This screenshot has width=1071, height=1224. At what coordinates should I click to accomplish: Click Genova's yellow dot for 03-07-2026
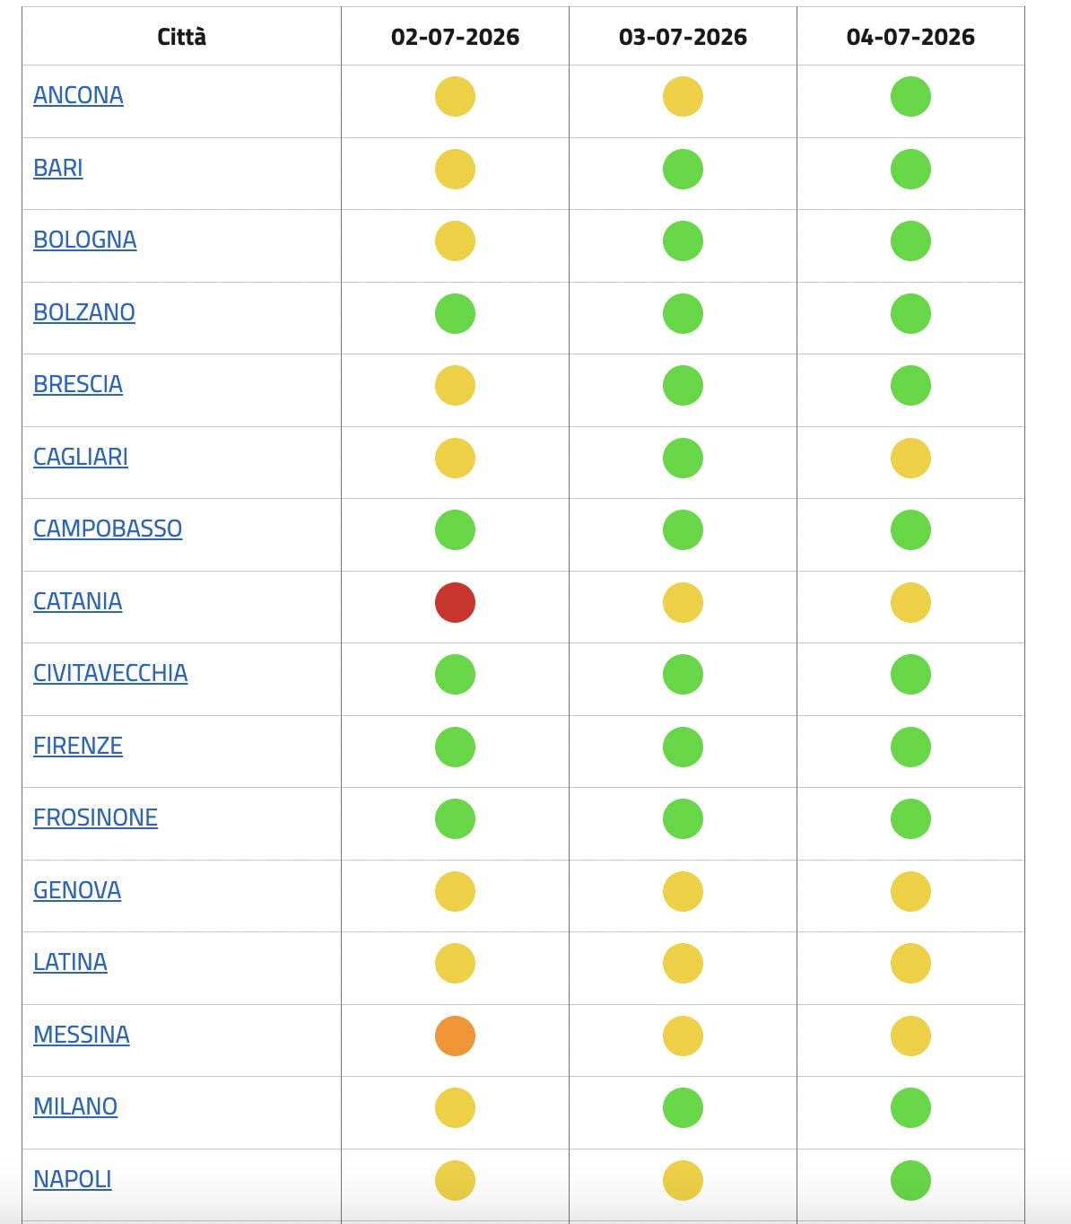pos(683,891)
